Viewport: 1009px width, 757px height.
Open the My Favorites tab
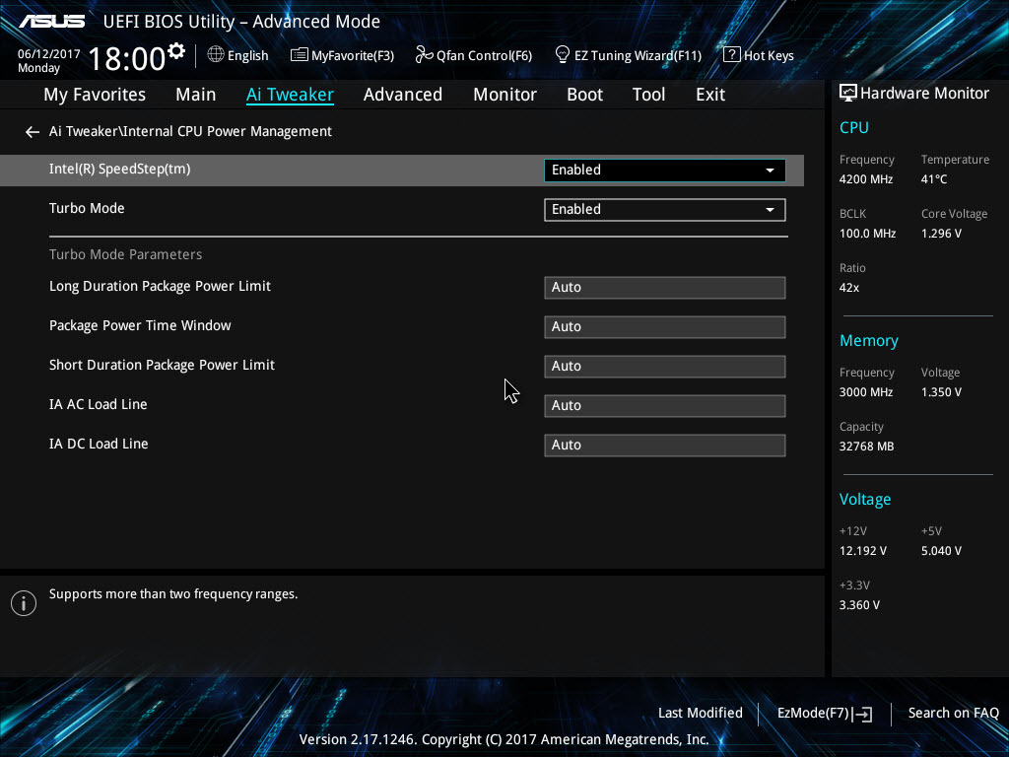pyautogui.click(x=95, y=95)
